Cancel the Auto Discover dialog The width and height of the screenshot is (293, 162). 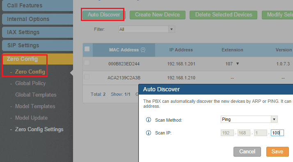(x=247, y=151)
